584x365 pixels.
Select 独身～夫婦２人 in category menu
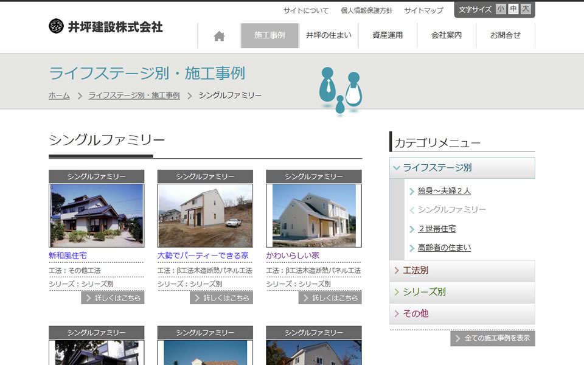coord(444,191)
